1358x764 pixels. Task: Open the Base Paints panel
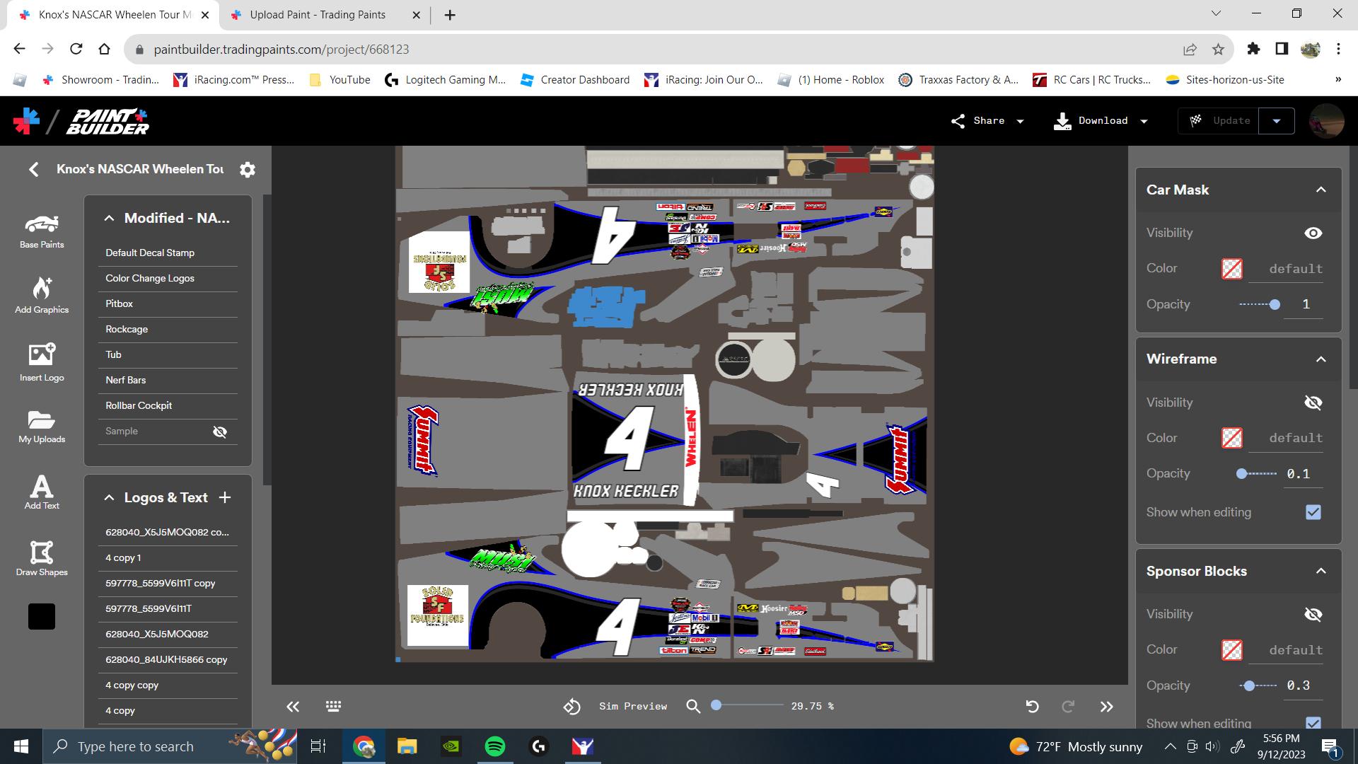click(x=41, y=231)
